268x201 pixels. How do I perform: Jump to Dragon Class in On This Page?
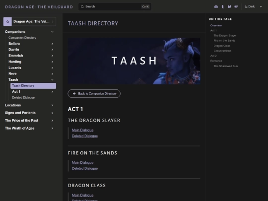tap(222, 46)
